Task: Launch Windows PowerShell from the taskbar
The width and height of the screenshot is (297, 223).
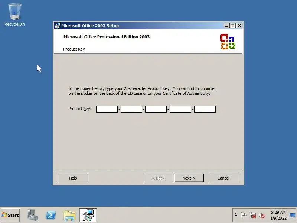Action: pos(51,215)
